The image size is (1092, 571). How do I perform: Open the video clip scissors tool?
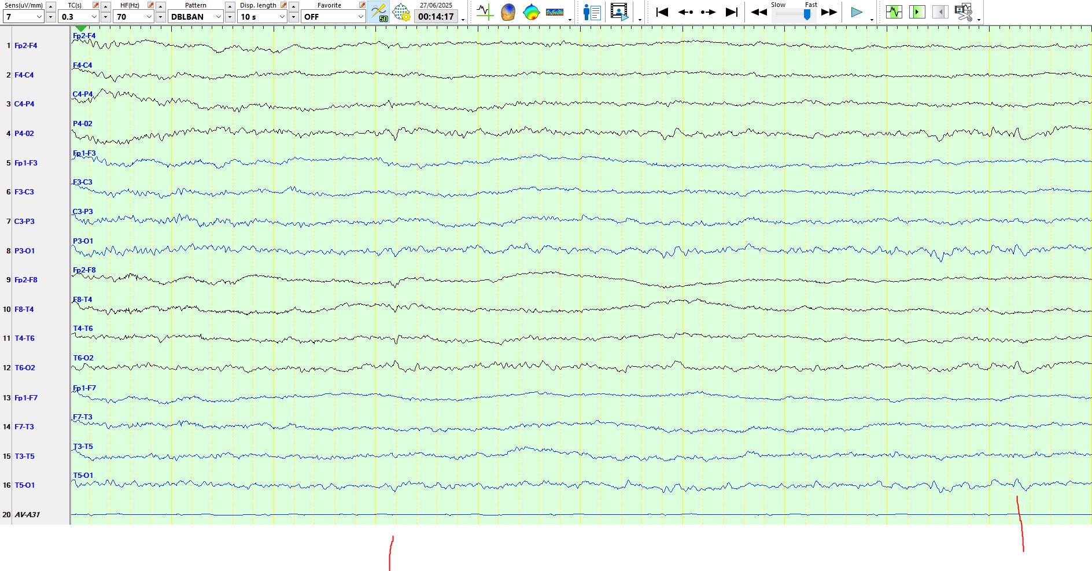pos(963,12)
